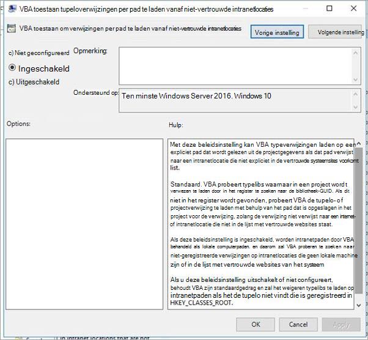This screenshot has height=340, width=368.
Task: Confirm with the OK button
Action: pos(256,325)
